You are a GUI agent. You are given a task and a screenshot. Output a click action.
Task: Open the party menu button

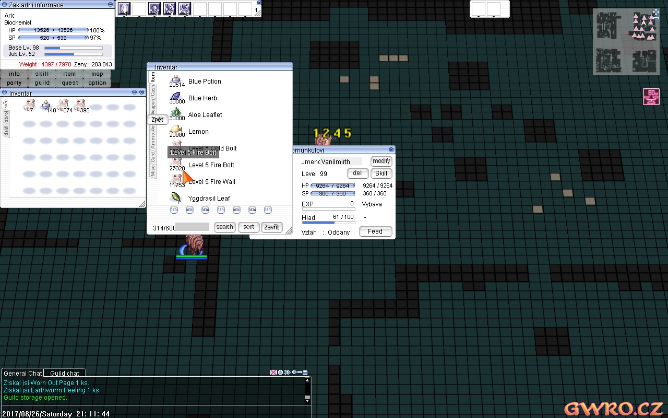(14, 83)
